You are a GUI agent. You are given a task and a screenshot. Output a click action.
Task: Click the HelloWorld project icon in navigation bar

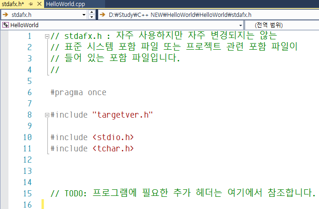(5, 25)
